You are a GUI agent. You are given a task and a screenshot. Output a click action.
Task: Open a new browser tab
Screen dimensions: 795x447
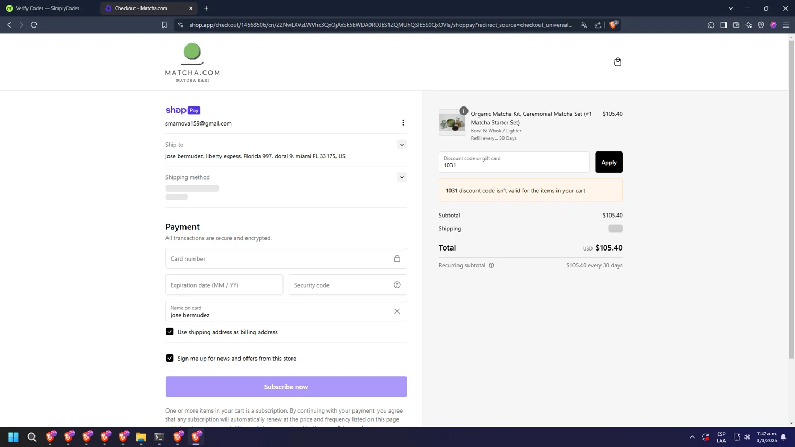coord(206,8)
